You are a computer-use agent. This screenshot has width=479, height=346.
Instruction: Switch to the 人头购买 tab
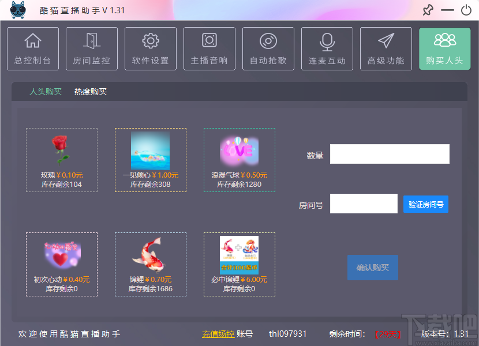pyautogui.click(x=46, y=92)
